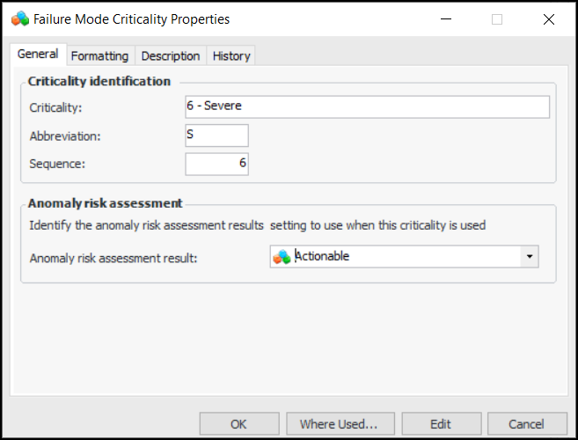Click the colored icon beside Actionable
The width and height of the screenshot is (578, 440).
[282, 257]
